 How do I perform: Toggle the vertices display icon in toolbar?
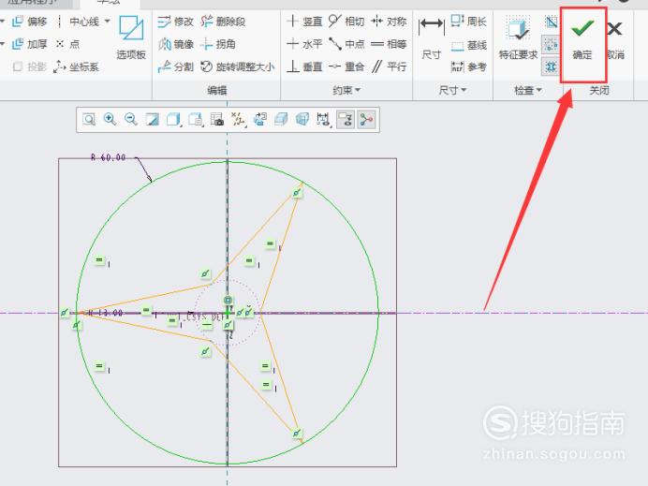[x=366, y=120]
